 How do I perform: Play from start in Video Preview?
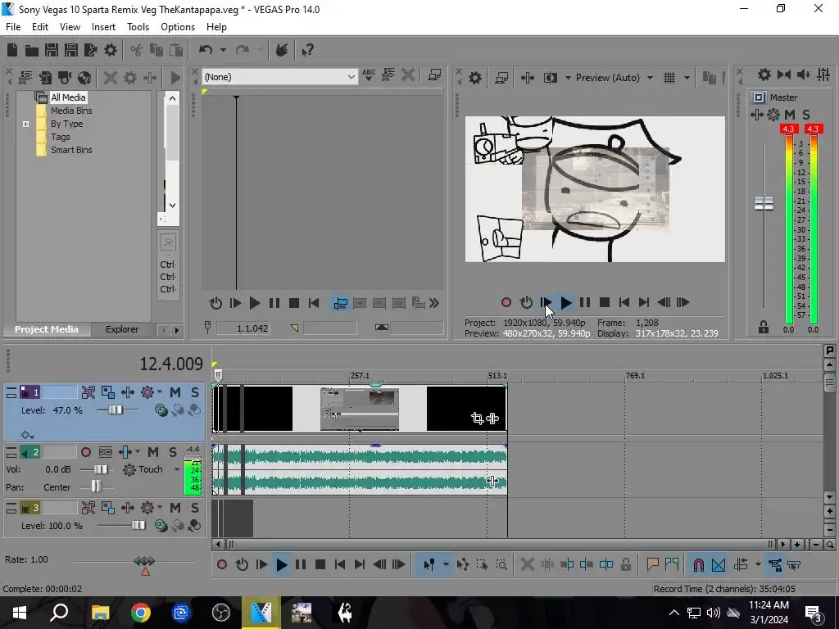546,303
